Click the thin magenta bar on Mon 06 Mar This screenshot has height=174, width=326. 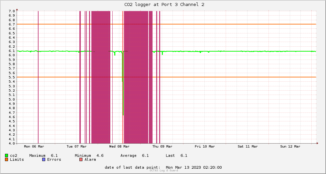tap(38, 77)
